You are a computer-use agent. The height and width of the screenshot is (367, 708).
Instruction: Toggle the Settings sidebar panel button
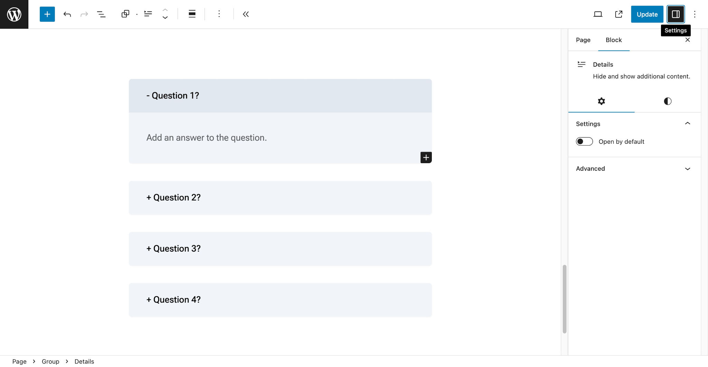(676, 14)
